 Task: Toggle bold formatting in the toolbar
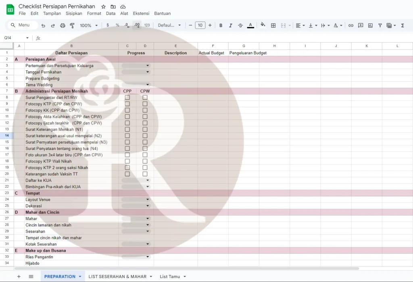(221, 25)
